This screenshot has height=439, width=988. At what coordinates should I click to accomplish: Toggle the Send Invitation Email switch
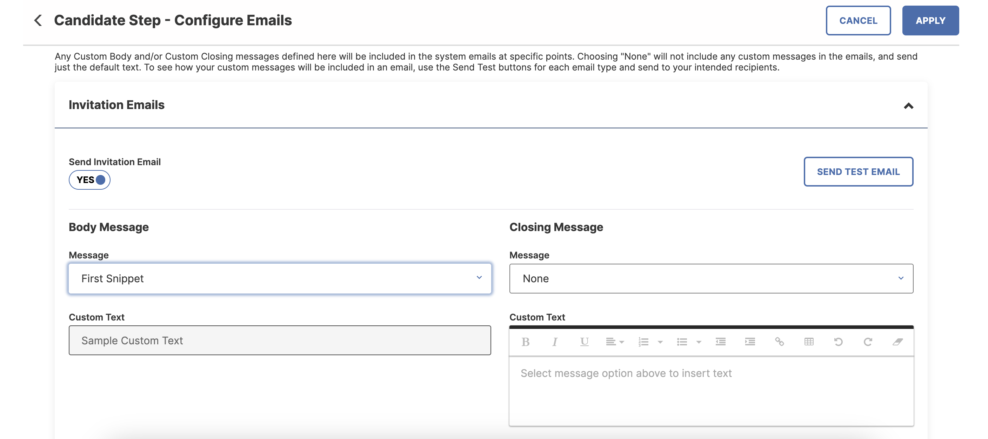click(89, 180)
